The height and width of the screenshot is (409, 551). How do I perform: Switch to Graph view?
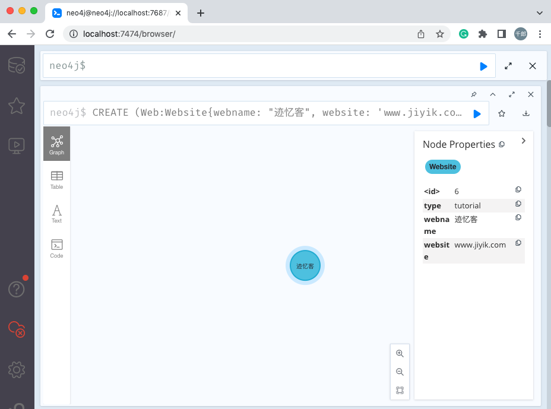click(x=56, y=144)
